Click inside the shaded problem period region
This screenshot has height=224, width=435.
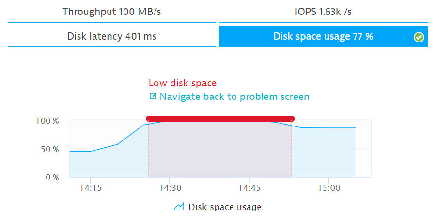(220, 150)
